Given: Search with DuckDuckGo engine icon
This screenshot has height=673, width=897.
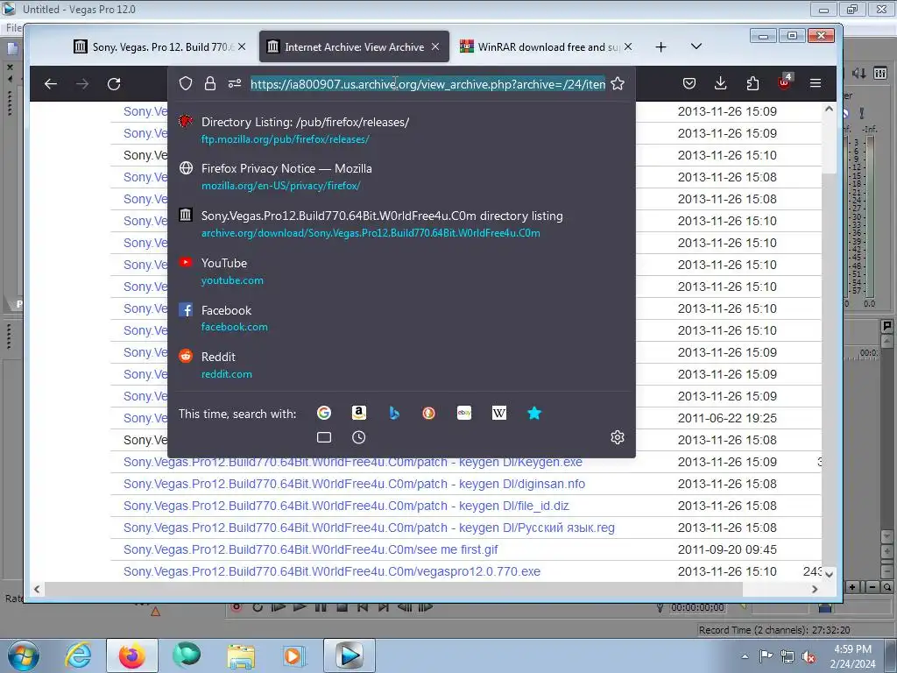Looking at the screenshot, I should point(428,413).
